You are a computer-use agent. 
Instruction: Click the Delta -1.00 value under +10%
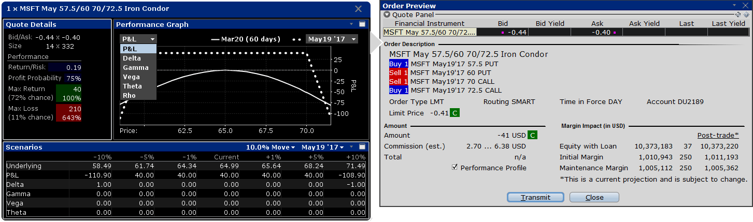(x=356, y=184)
